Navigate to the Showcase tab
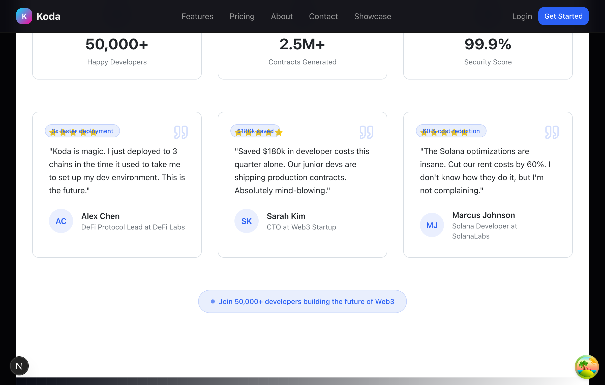The image size is (605, 385). pyautogui.click(x=372, y=16)
